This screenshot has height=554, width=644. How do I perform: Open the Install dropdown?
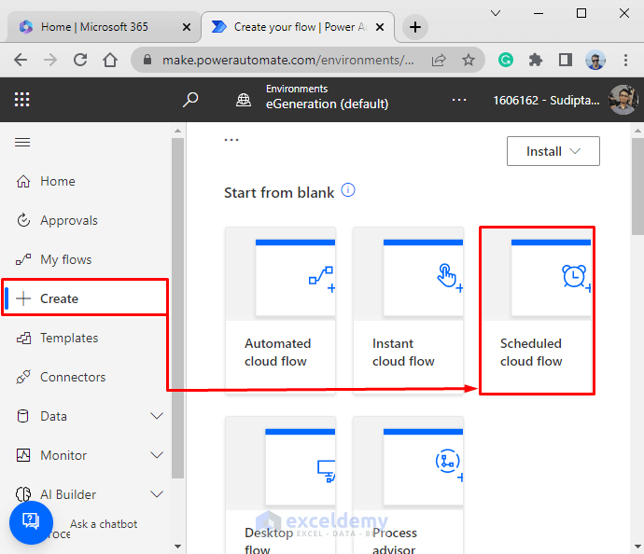[553, 151]
